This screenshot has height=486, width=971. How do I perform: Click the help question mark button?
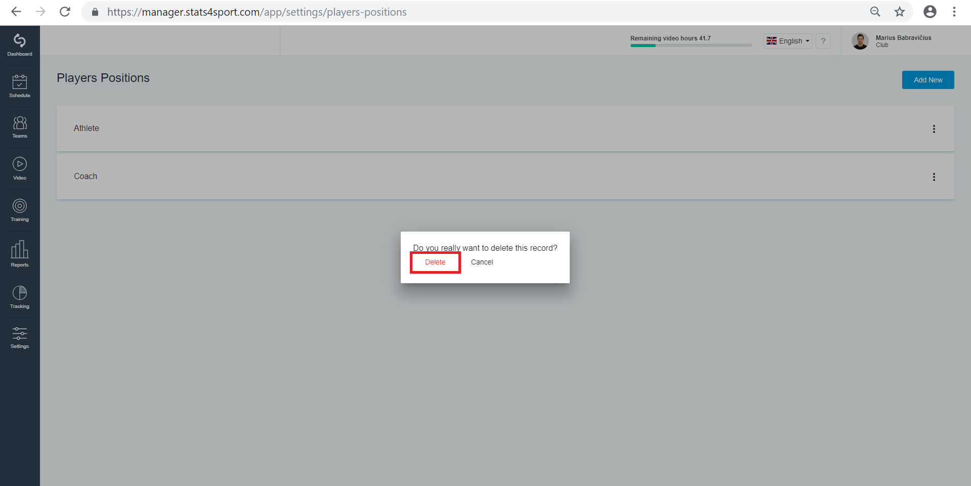pyautogui.click(x=823, y=41)
